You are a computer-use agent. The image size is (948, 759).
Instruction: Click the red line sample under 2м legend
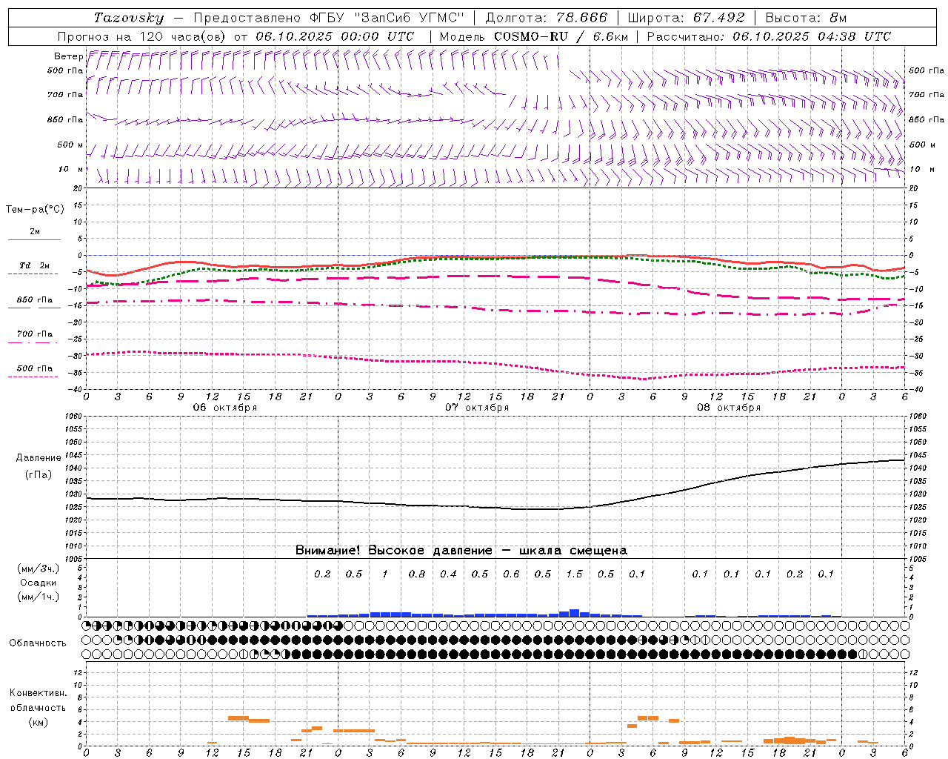34,239
